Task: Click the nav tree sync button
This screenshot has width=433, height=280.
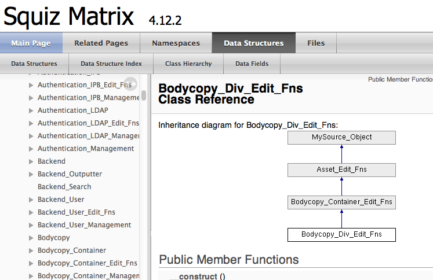Action: 130,83
